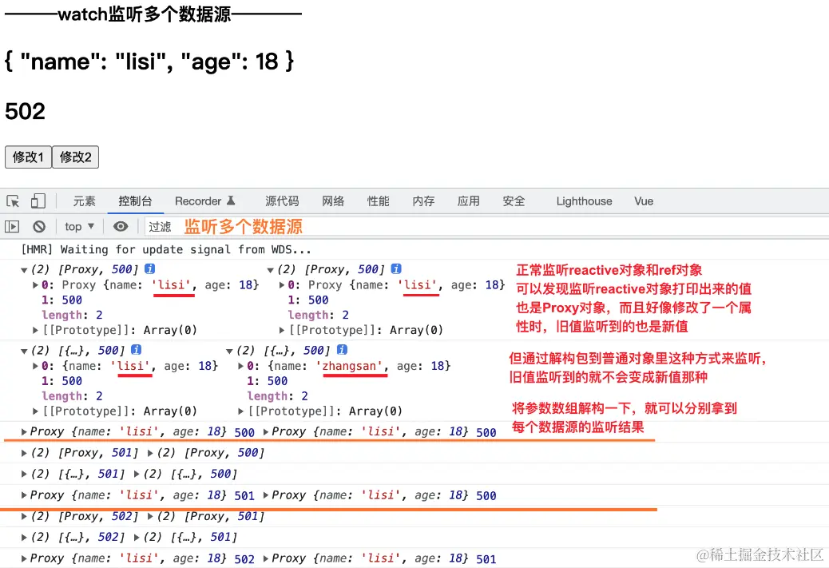The width and height of the screenshot is (829, 568).
Task: Switch to the Lighthouse panel
Action: click(584, 201)
